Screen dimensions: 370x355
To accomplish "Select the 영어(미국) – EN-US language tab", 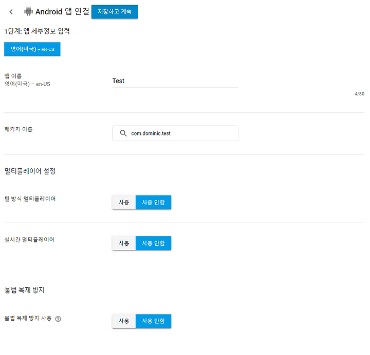I will click(x=32, y=49).
